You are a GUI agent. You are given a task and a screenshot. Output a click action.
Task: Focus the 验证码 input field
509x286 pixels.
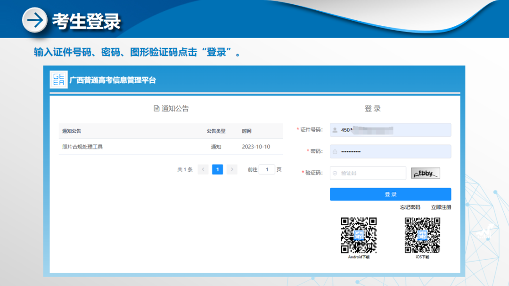(368, 173)
